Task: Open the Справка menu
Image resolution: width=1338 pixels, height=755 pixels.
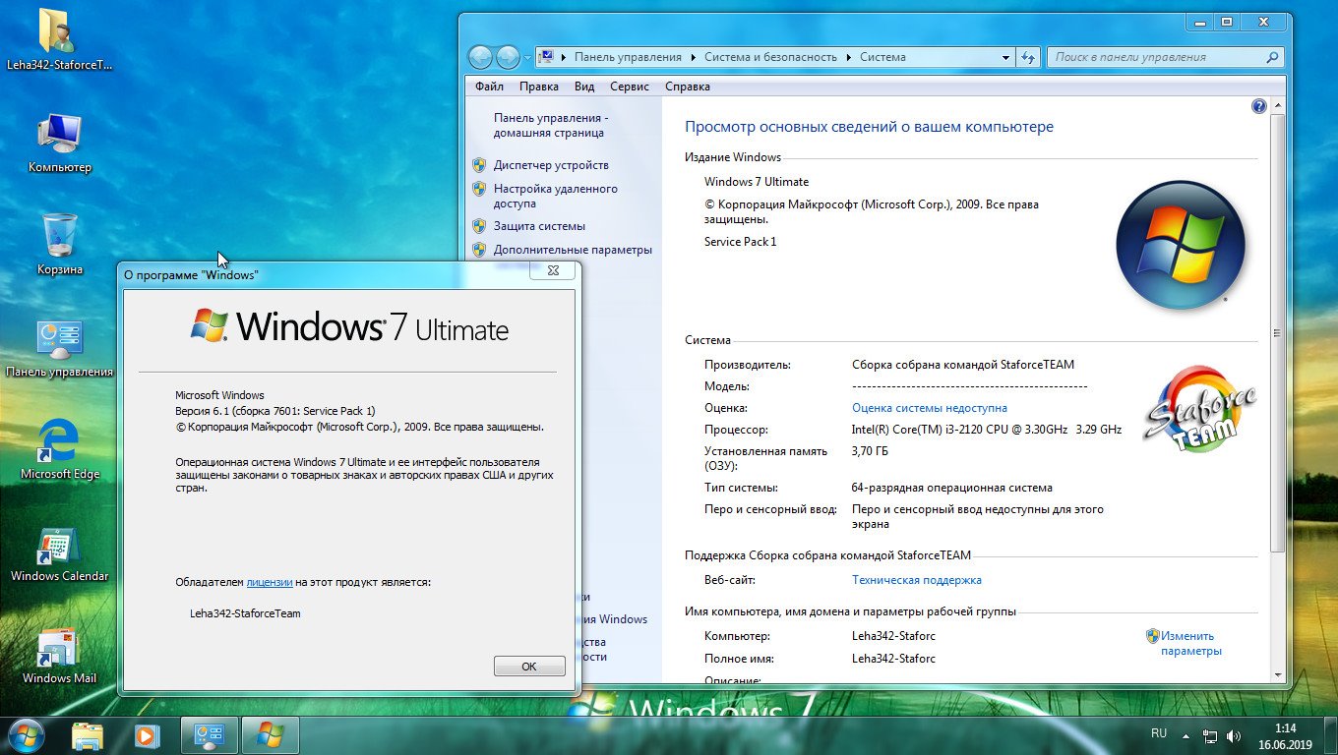Action: tap(688, 87)
